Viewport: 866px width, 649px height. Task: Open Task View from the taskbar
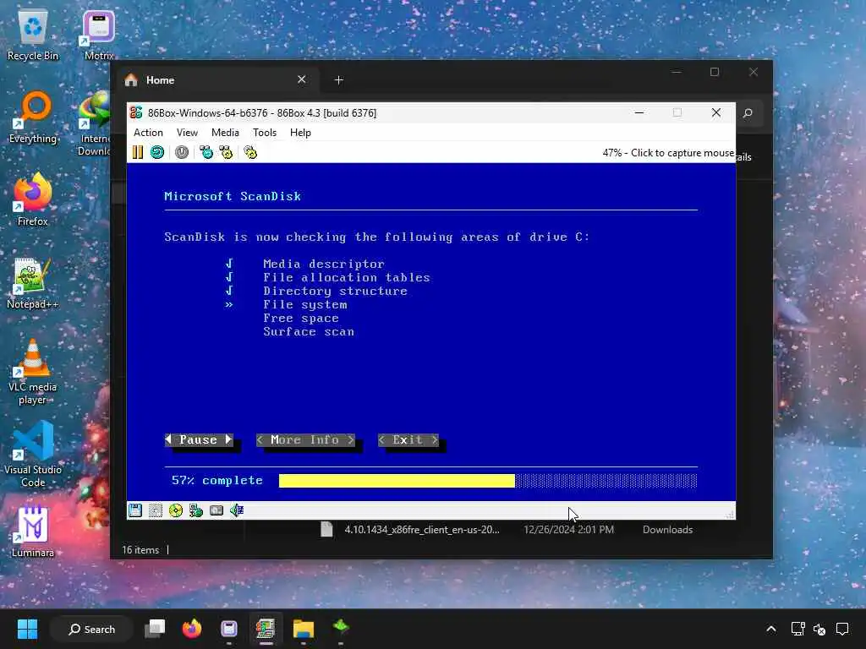(155, 629)
